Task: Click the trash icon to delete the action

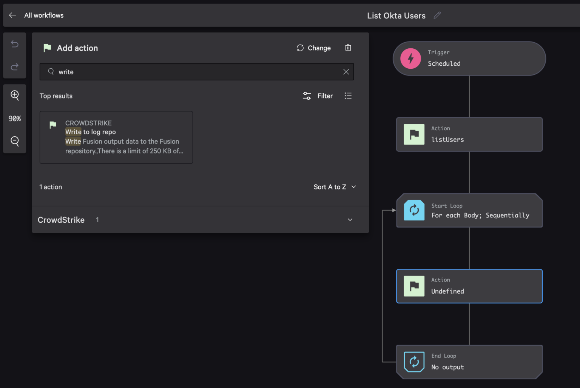Action: pos(348,48)
